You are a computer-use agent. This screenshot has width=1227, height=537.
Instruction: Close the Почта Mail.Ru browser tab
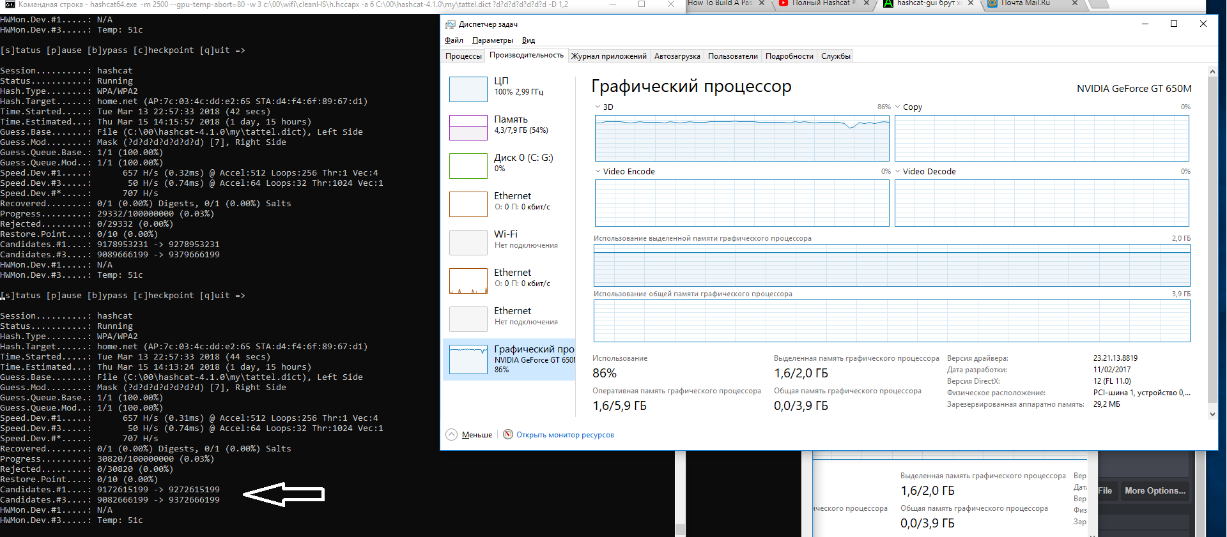1075,3
